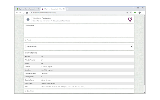
Task: Click the location access icon in address bar
Action: click(x=127, y=12)
